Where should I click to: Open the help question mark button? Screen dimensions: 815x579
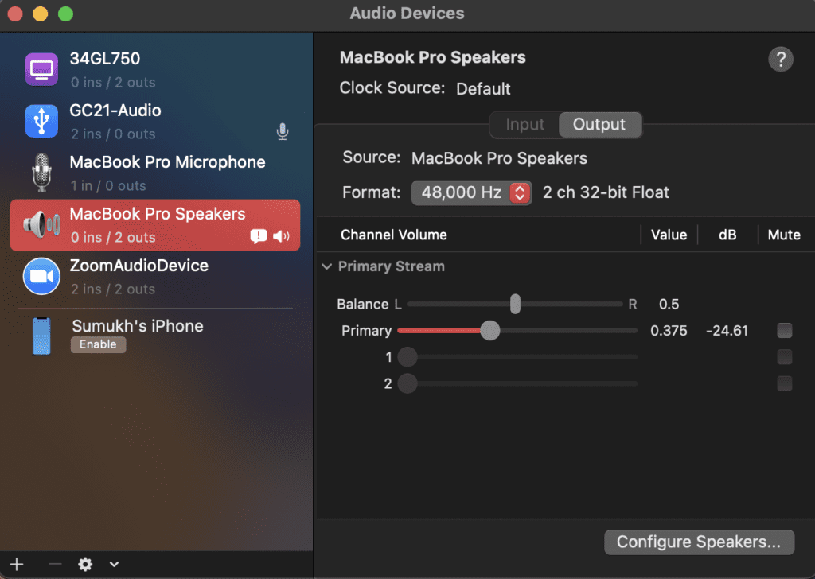point(780,59)
